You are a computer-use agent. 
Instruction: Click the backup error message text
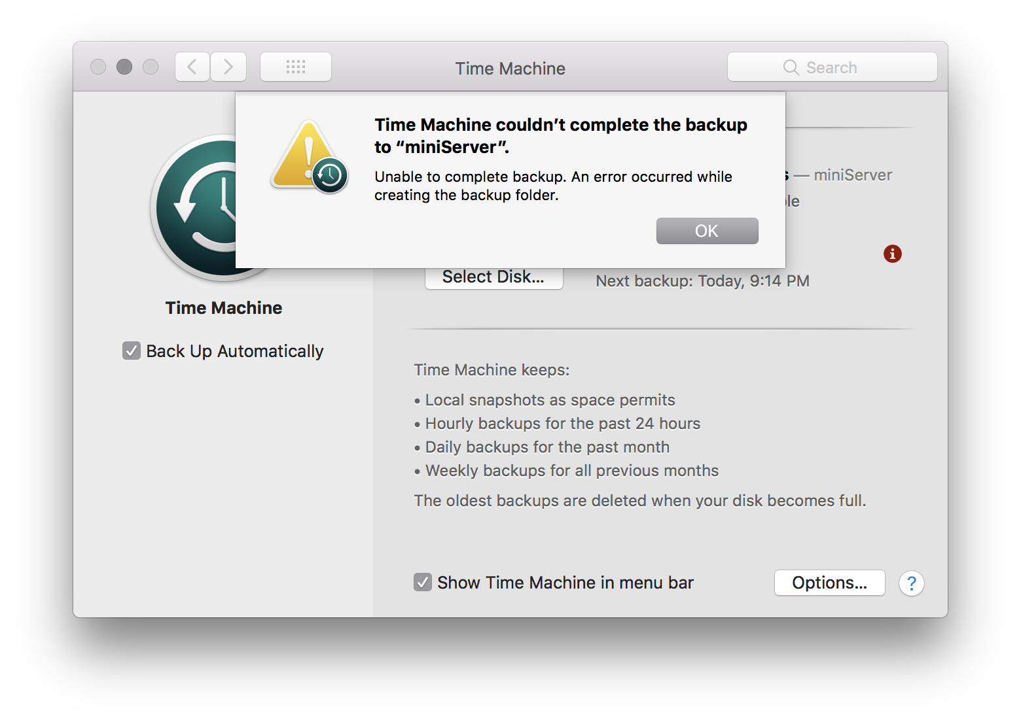553,185
